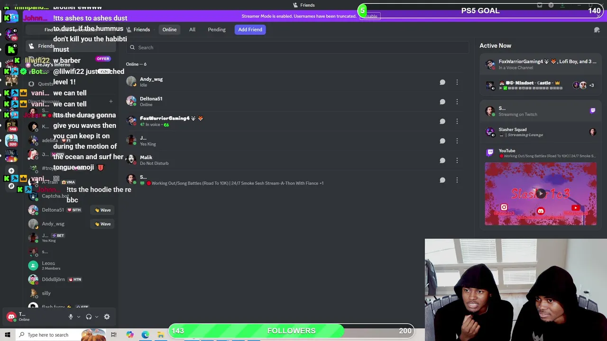Switch to the All friends tab
Image resolution: width=607 pixels, height=341 pixels.
(x=192, y=29)
